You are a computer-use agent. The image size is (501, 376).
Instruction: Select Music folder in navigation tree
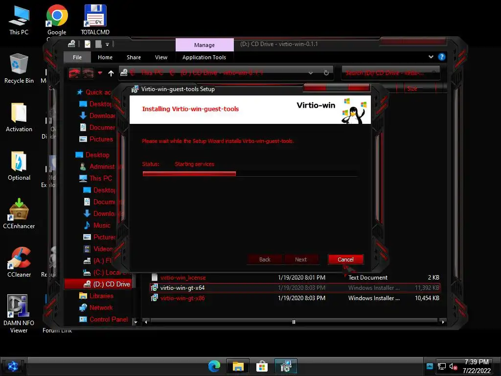click(97, 225)
